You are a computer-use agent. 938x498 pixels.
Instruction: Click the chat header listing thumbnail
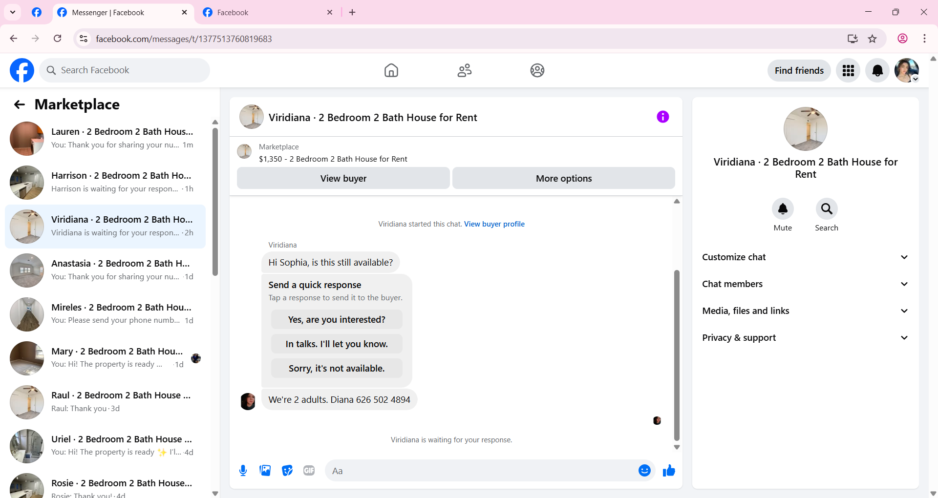252,117
